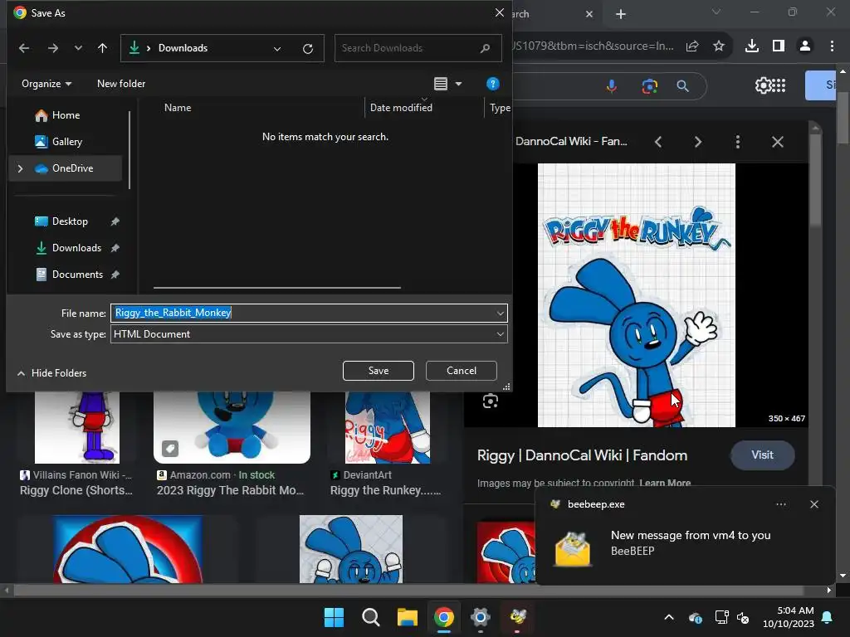Search by voice microphone icon
The width and height of the screenshot is (850, 637).
click(x=612, y=85)
